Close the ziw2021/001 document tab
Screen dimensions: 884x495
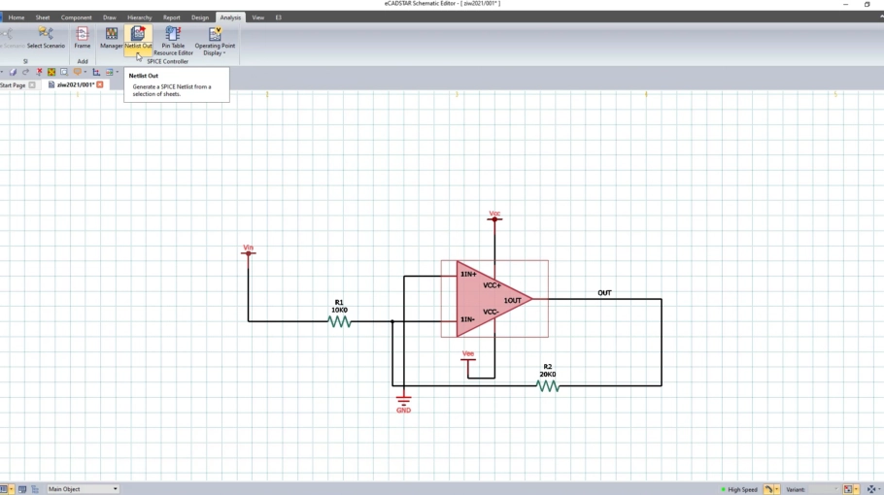(x=100, y=84)
